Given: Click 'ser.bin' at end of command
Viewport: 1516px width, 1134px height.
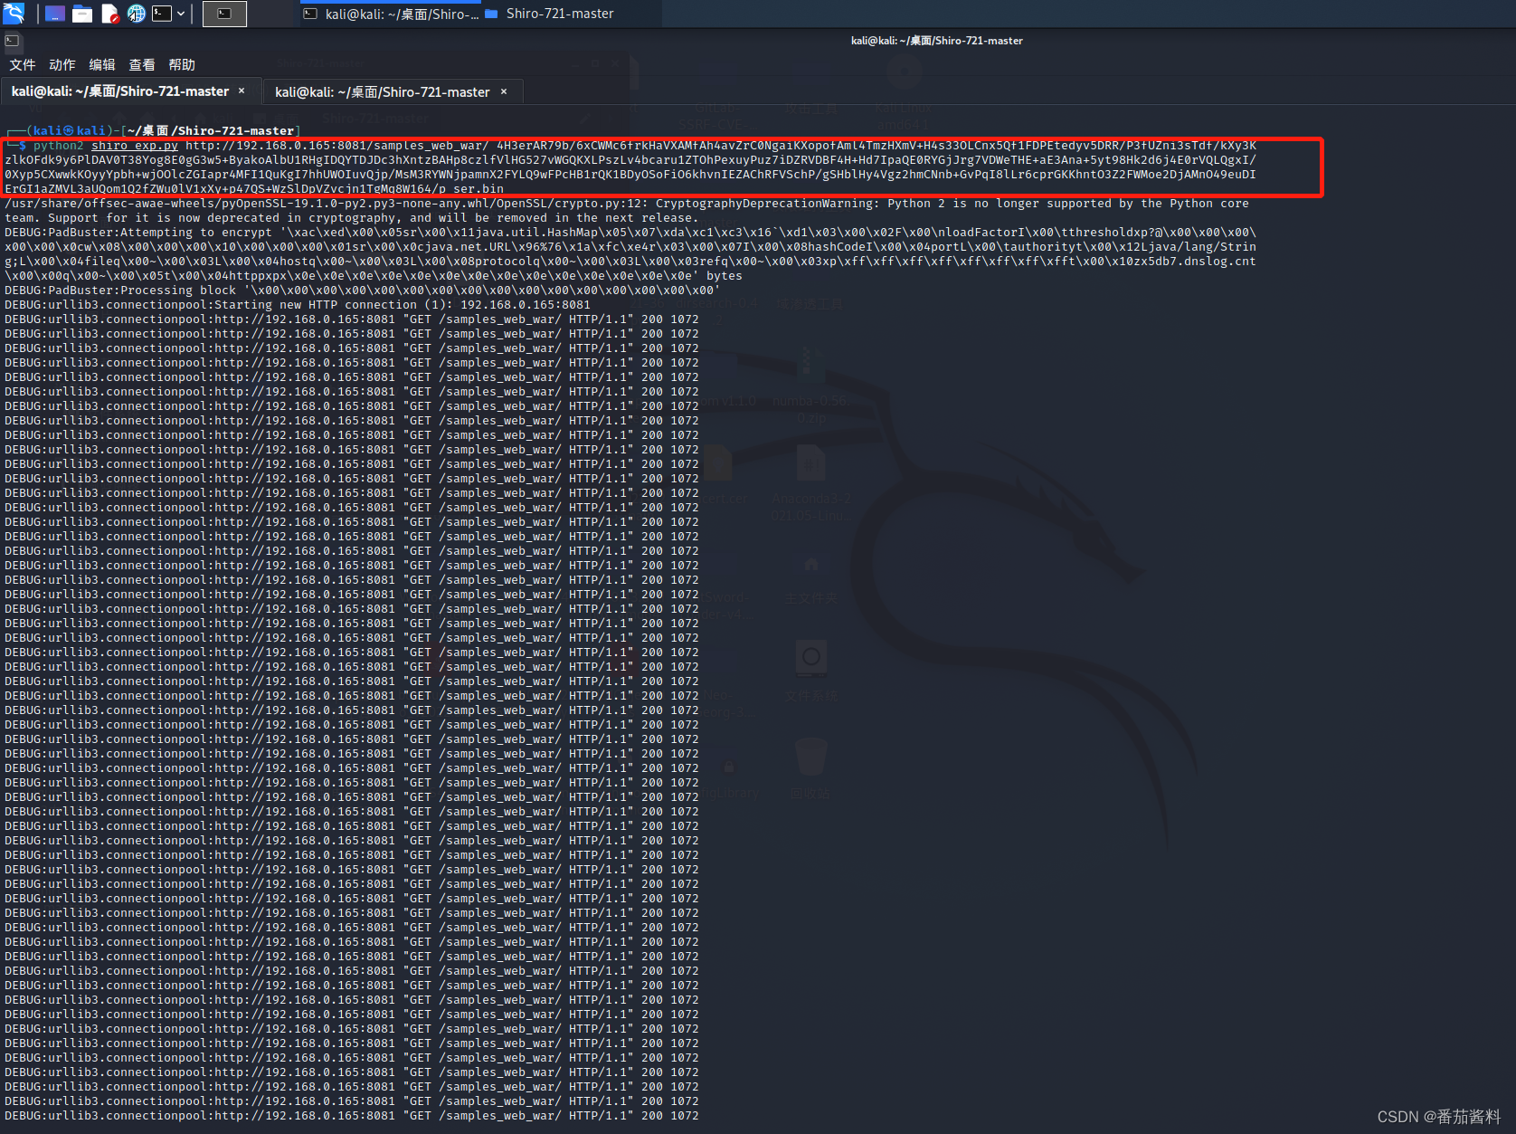Looking at the screenshot, I should (x=478, y=189).
